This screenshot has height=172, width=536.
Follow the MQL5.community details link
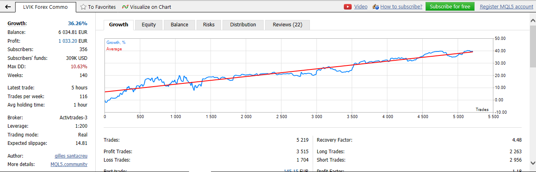[69, 164]
